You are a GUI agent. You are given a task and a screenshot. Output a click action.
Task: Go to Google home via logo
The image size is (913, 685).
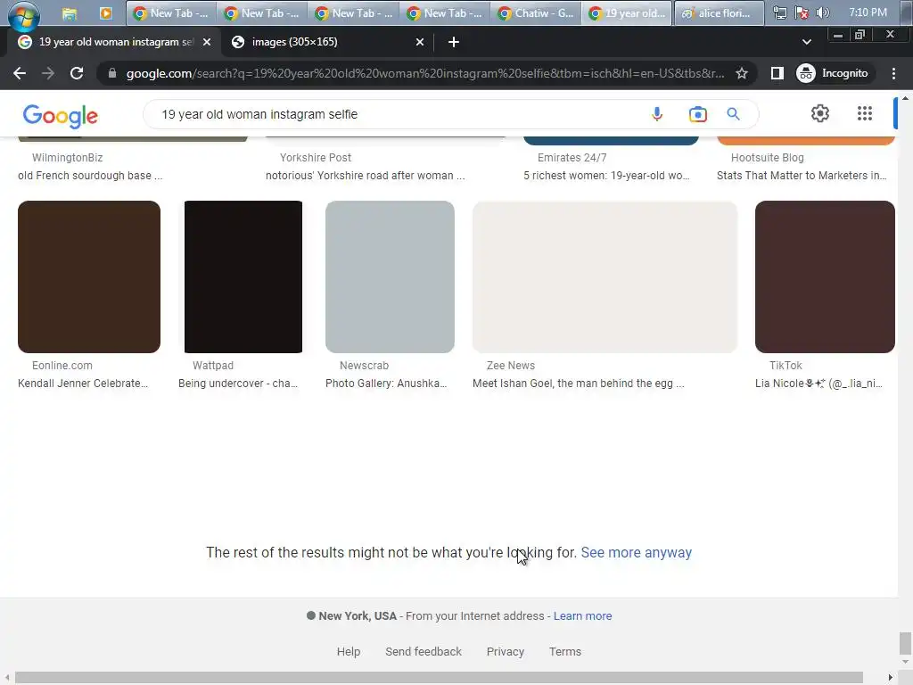coord(61,116)
